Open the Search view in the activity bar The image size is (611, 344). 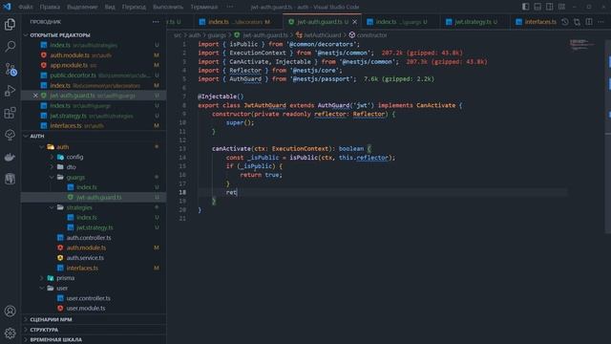11,47
